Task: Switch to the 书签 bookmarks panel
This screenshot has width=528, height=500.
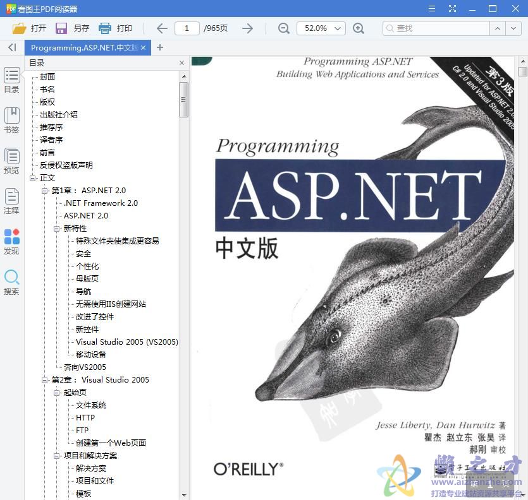Action: click(11, 118)
